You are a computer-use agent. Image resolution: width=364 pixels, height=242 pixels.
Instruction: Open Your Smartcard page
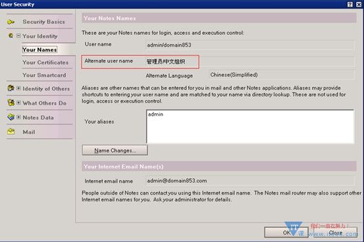[44, 75]
